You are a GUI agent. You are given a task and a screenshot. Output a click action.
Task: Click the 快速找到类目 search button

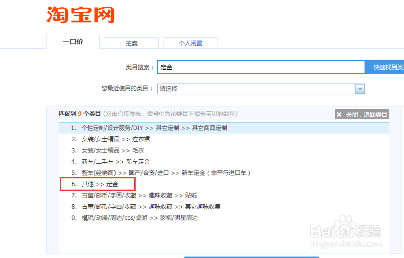coord(384,67)
